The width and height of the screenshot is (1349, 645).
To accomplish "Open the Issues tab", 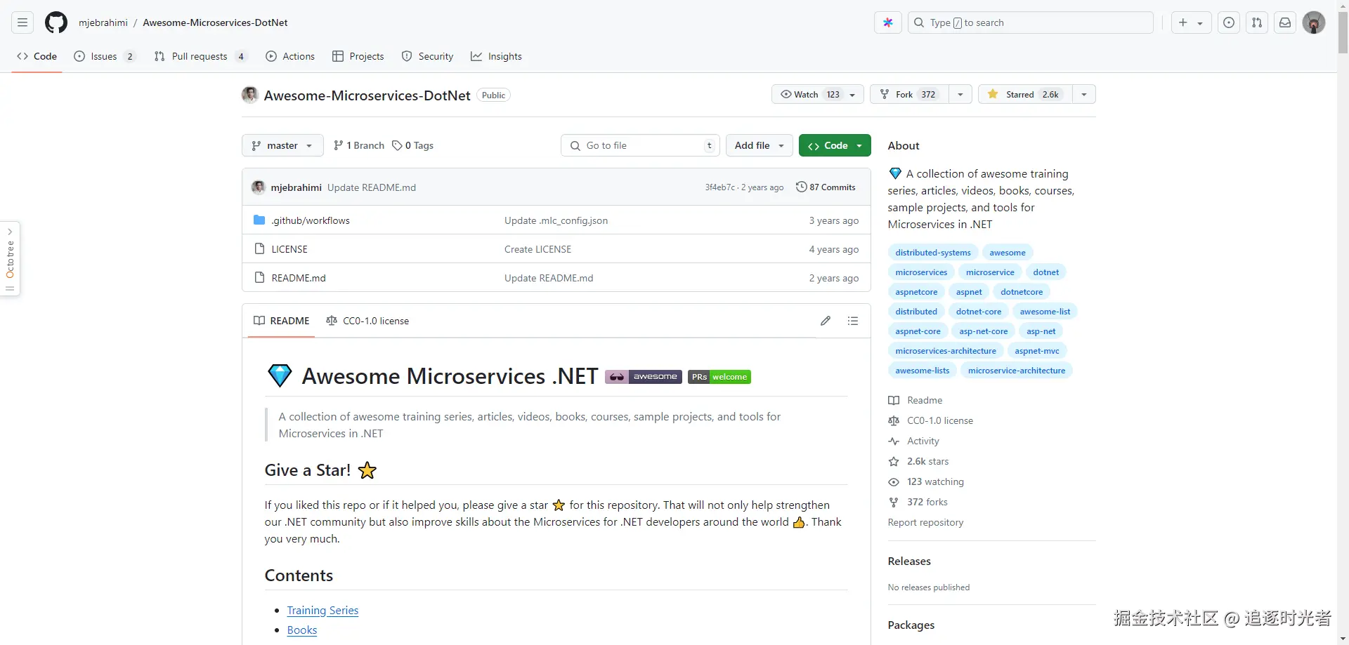I will 104,56.
